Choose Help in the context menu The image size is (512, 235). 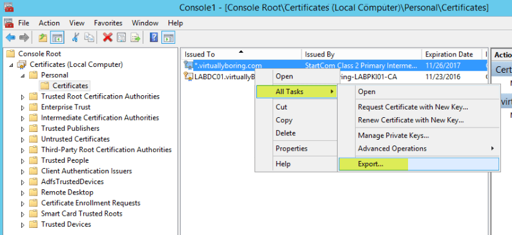click(x=296, y=164)
